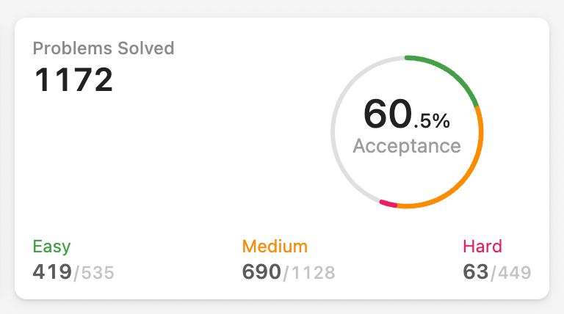
Task: Select the Easy difficulty label
Action: (x=51, y=247)
